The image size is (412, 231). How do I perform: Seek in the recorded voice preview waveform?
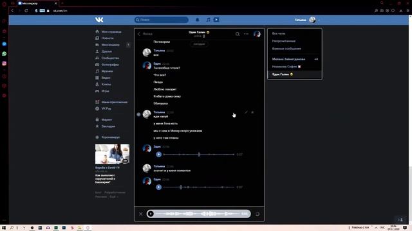tap(198, 214)
